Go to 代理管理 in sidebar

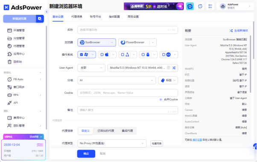coord(19,46)
